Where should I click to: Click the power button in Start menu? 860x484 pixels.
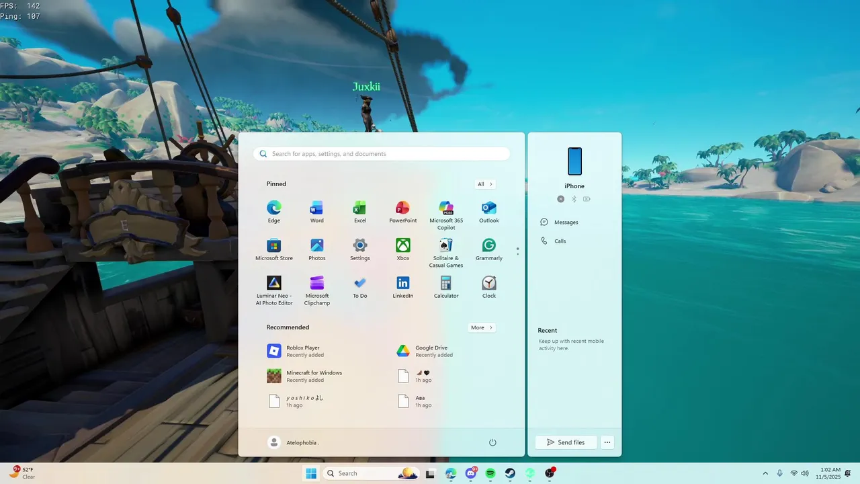coord(492,442)
